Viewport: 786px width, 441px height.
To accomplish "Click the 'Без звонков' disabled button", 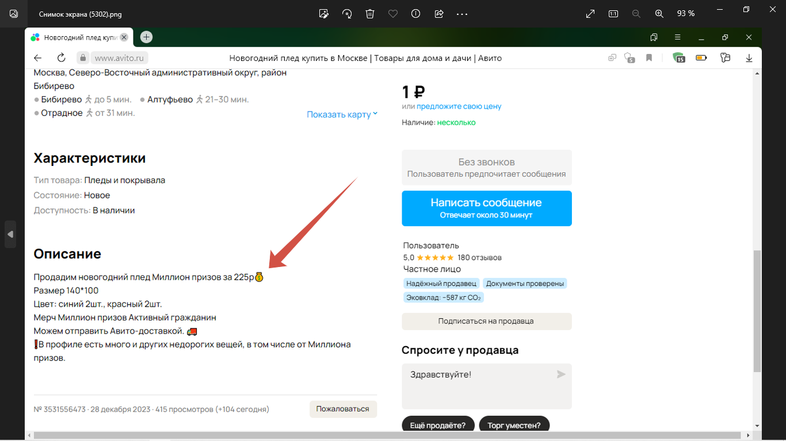I will [x=487, y=167].
